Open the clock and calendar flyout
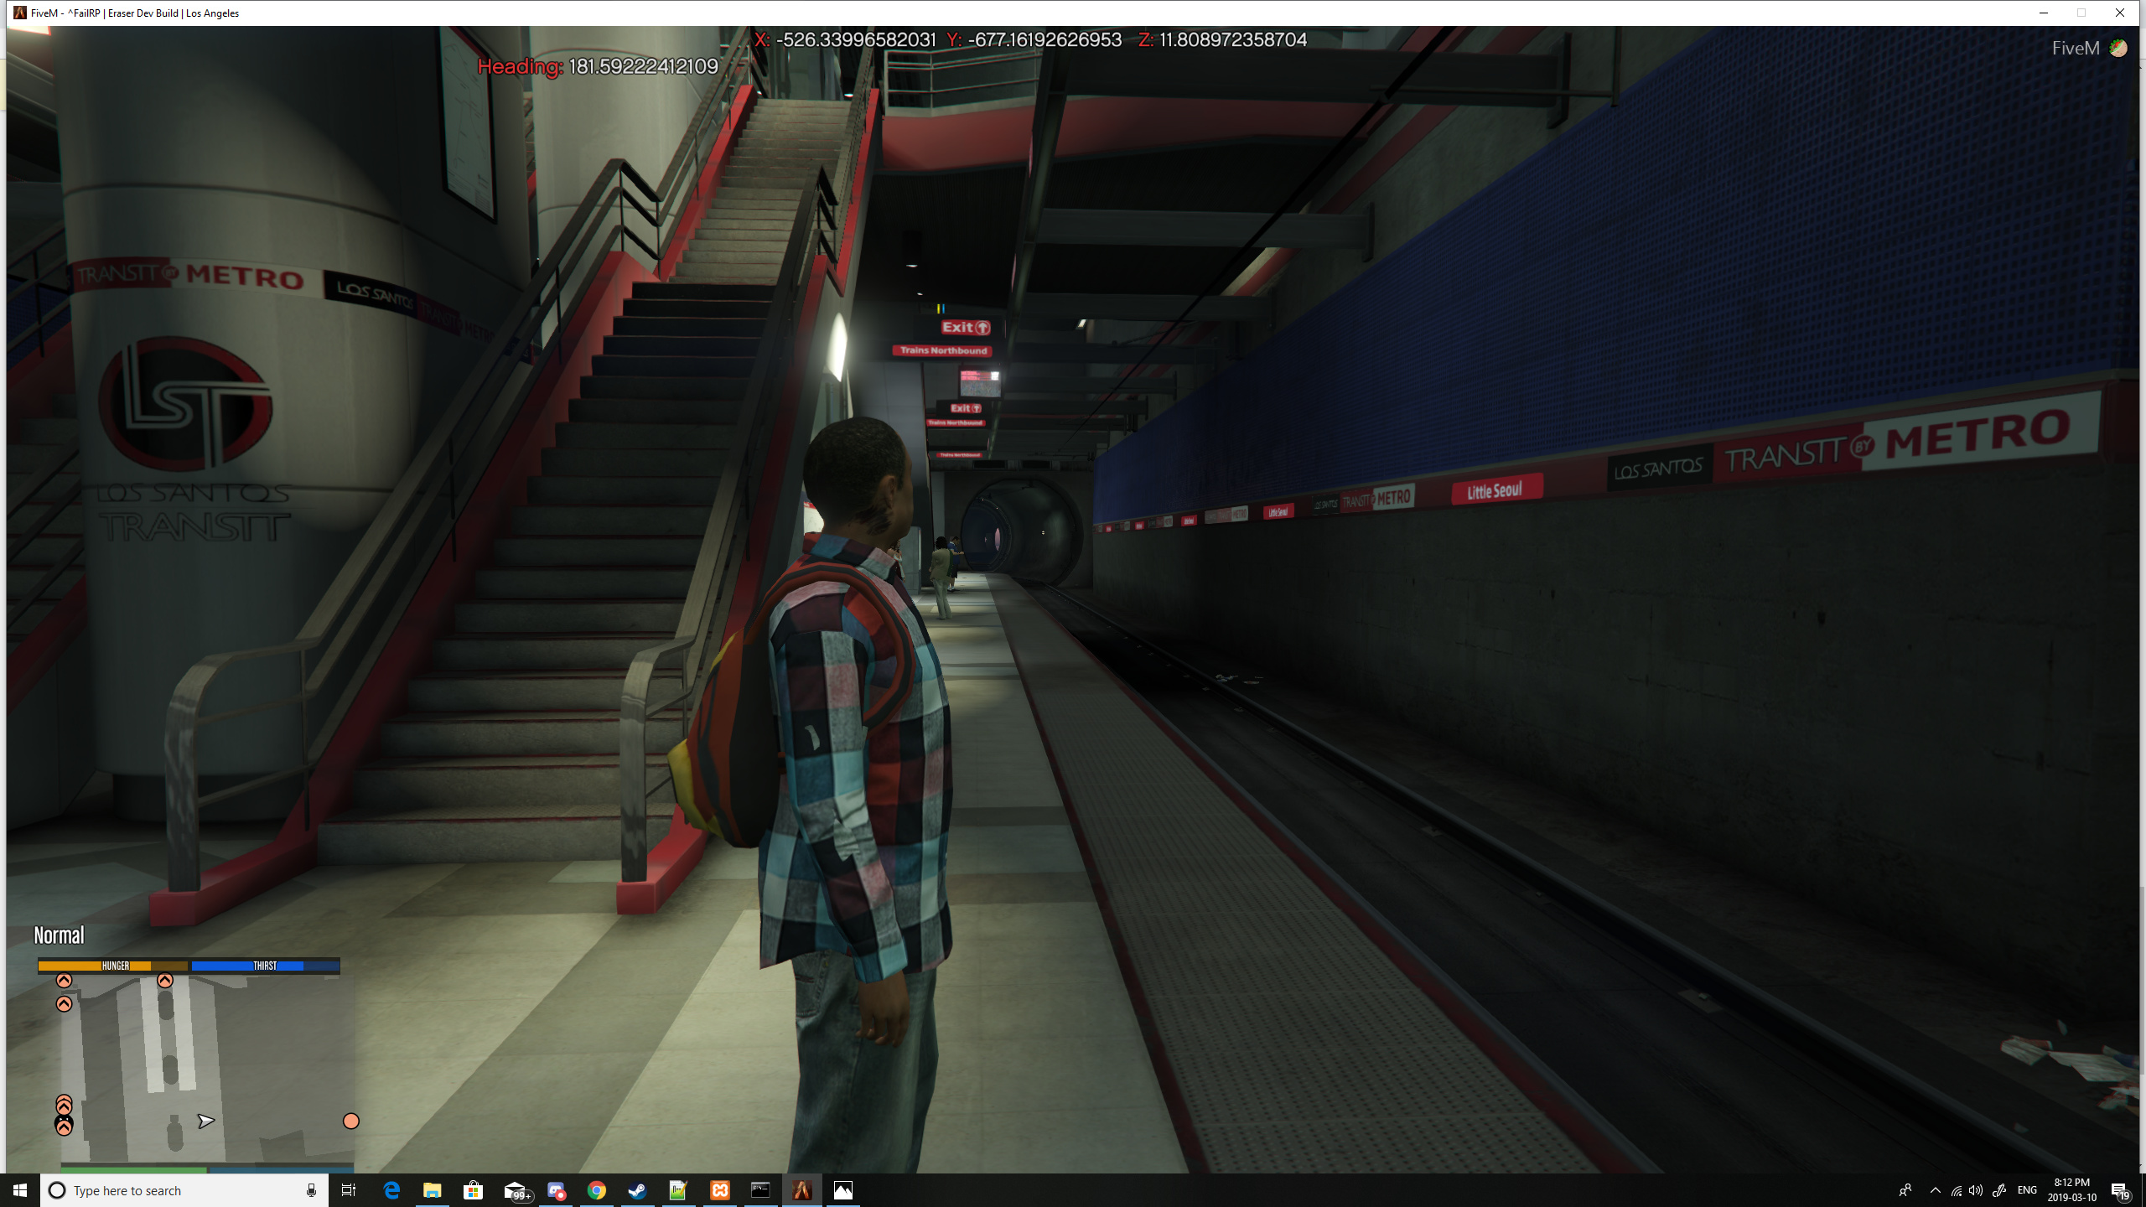Viewport: 2146px width, 1207px height. 2071,1190
